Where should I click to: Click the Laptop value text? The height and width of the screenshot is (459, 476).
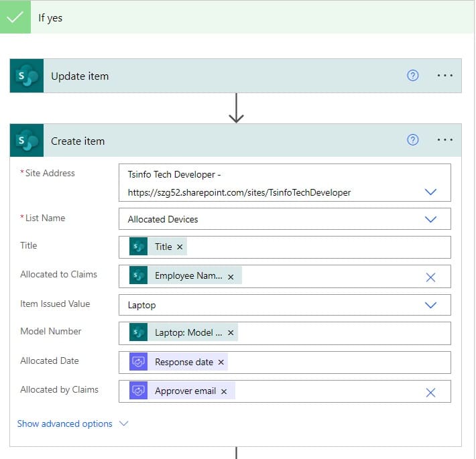(x=141, y=305)
